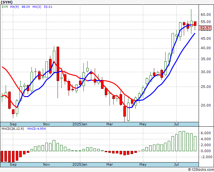This screenshot has height=172, width=214.
Task: Select the MA(3) legend label
Action: pos(37,7)
